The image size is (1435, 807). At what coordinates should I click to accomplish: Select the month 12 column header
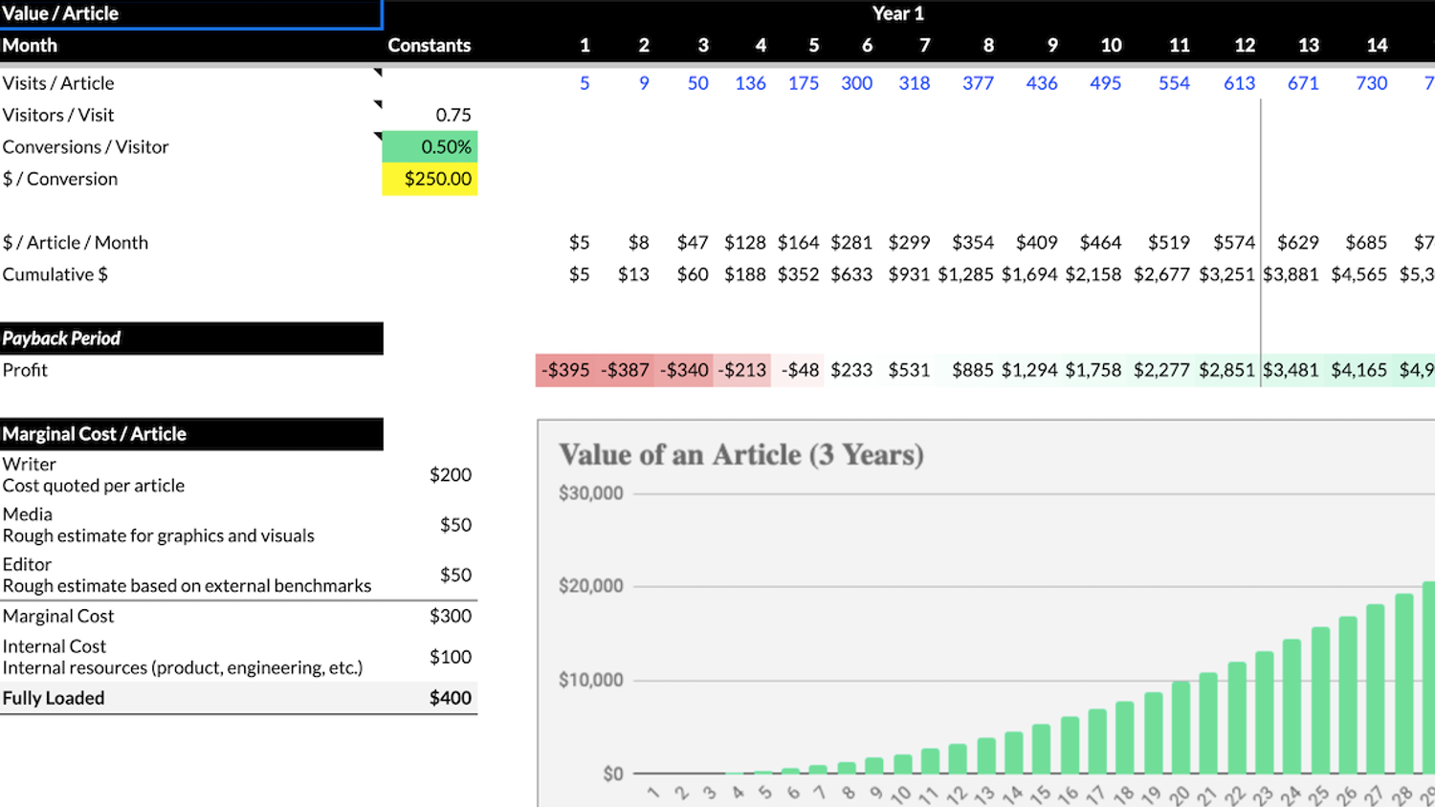[1245, 45]
